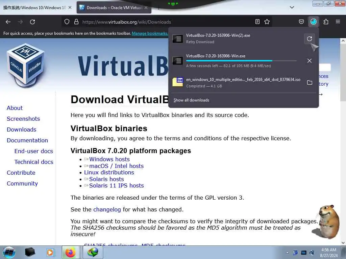Click the display tray icon
The image size is (346, 259).
[x=304, y=253]
